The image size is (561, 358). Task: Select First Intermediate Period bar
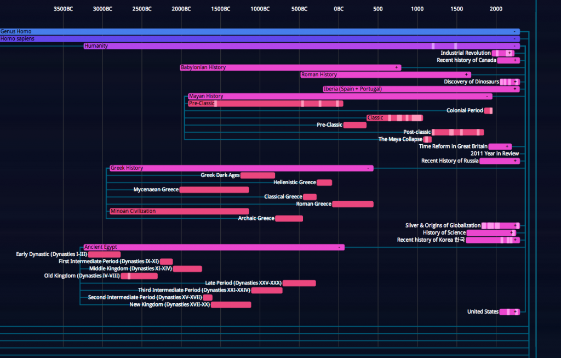167,262
